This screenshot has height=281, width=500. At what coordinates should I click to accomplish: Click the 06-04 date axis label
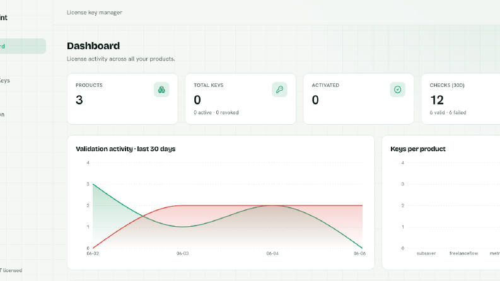[x=272, y=254]
